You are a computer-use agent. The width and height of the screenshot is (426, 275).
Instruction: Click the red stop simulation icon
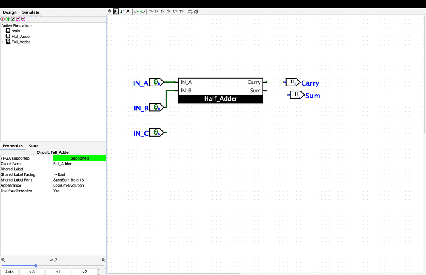2,19
